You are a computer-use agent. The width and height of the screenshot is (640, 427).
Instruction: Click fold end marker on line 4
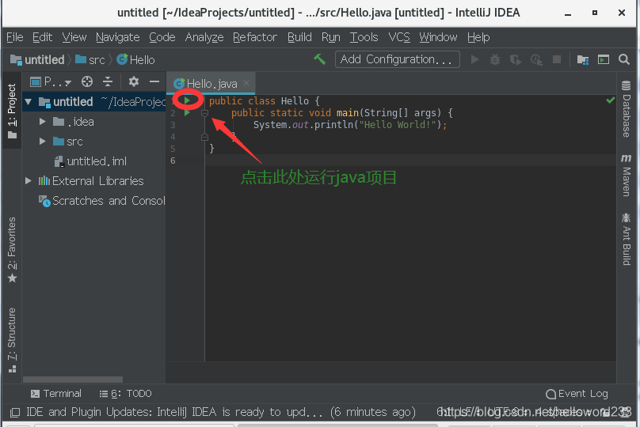205,137
